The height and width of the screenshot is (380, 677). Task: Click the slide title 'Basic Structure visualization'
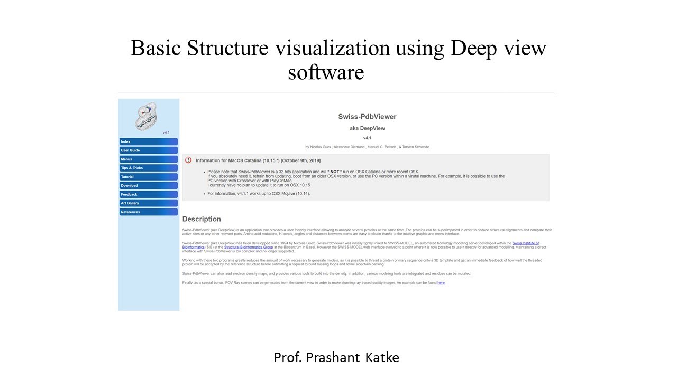tap(338, 60)
